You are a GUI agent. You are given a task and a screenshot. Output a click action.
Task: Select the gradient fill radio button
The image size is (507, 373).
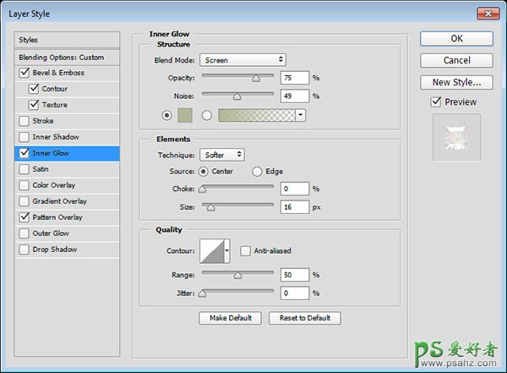pyautogui.click(x=207, y=115)
